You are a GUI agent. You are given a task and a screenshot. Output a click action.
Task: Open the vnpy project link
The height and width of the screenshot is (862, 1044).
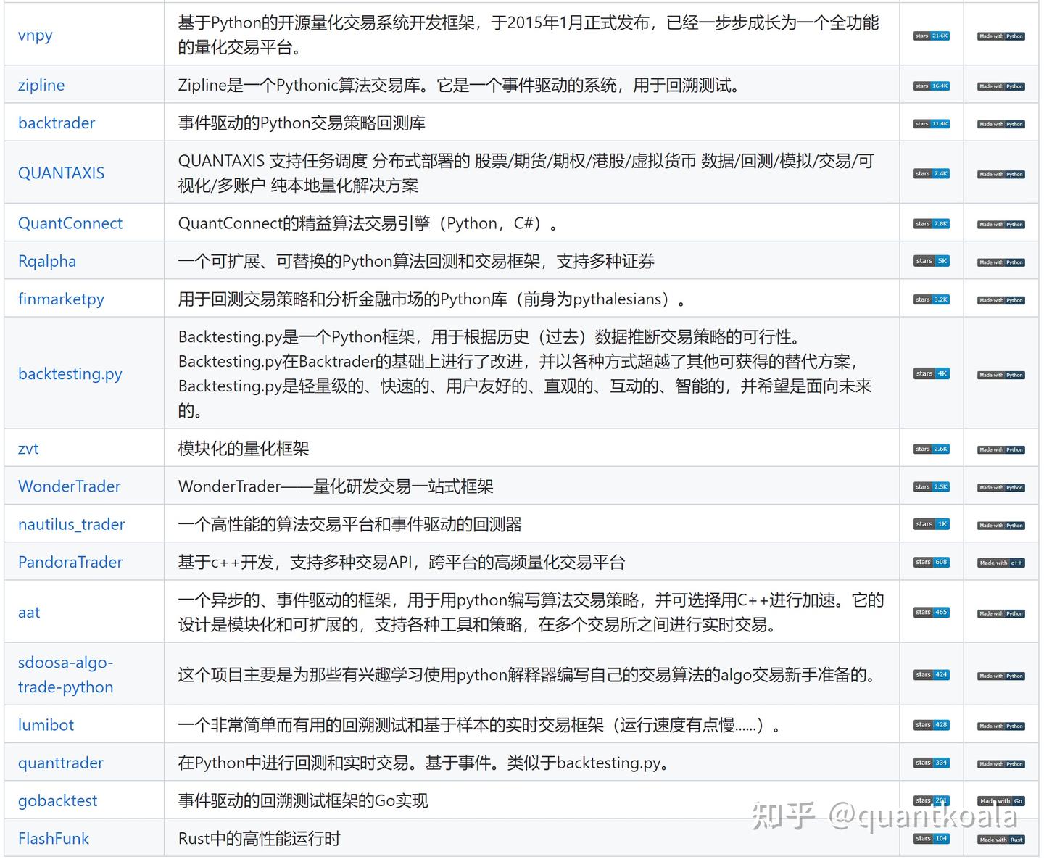[35, 35]
